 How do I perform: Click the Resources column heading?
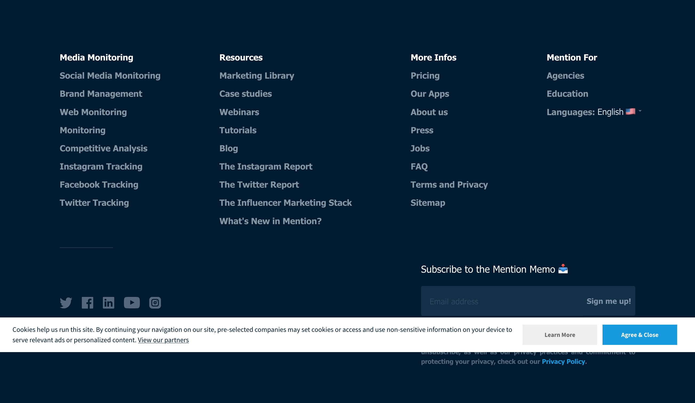pos(241,57)
